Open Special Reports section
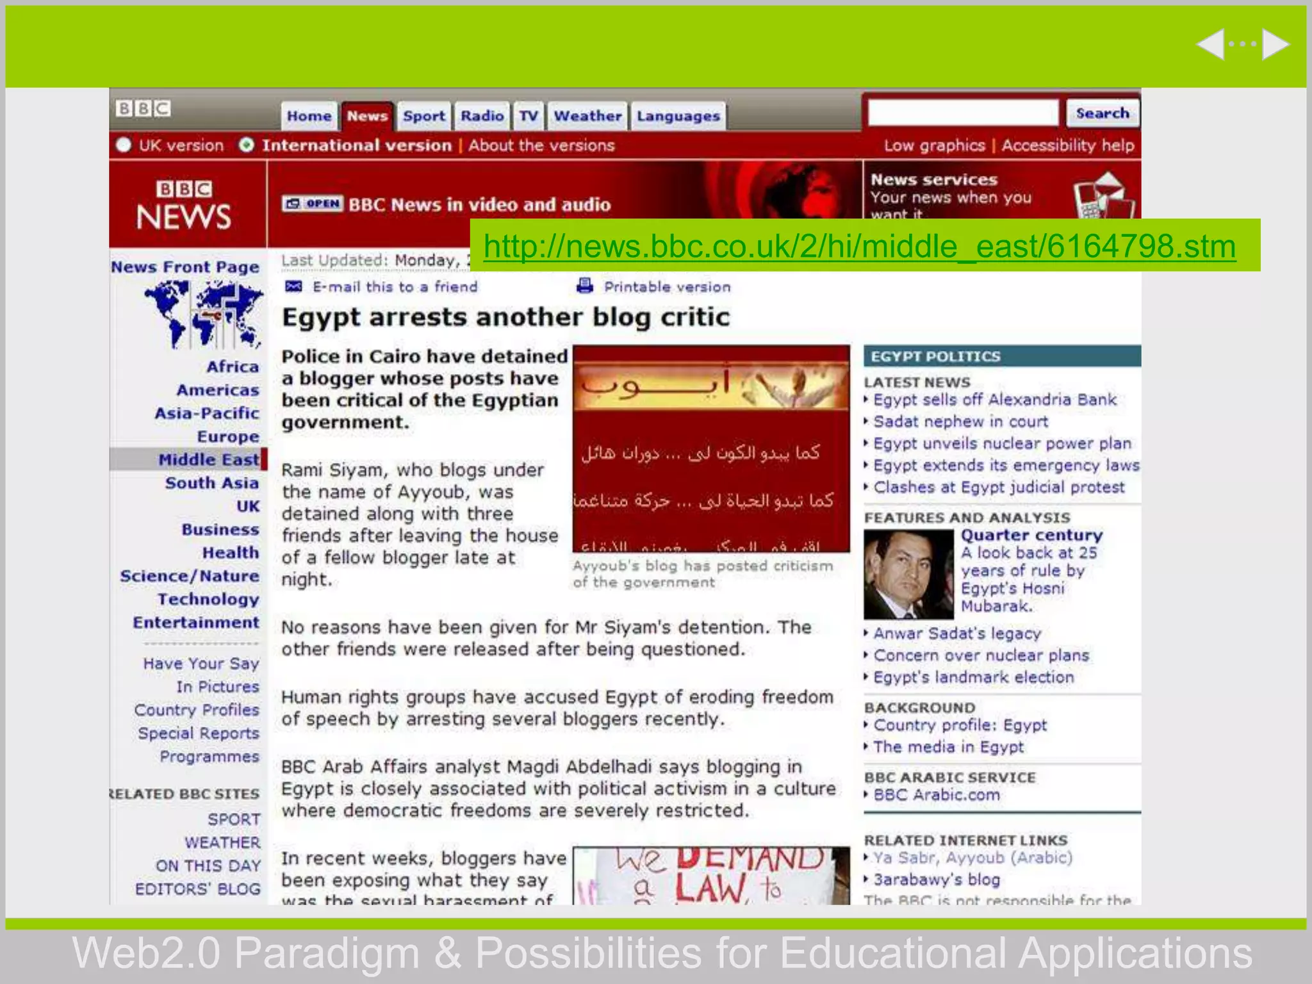The height and width of the screenshot is (984, 1312). point(199,733)
